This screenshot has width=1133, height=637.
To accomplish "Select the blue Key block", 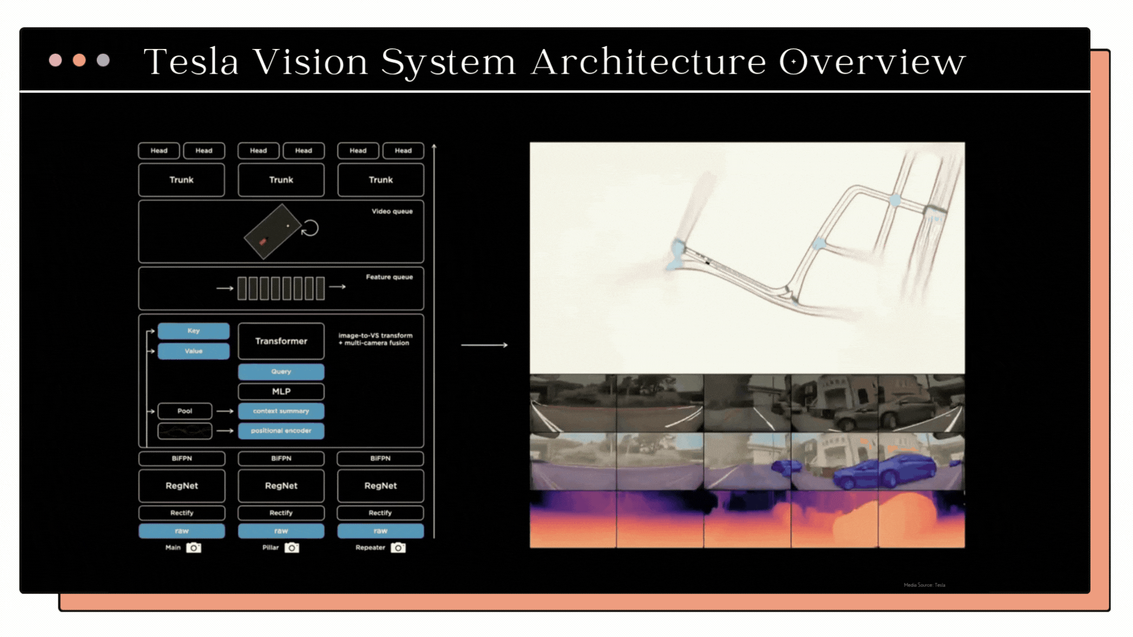I will click(x=194, y=331).
